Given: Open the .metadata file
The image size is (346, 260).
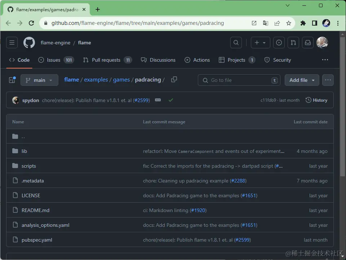Looking at the screenshot, I should (33, 181).
